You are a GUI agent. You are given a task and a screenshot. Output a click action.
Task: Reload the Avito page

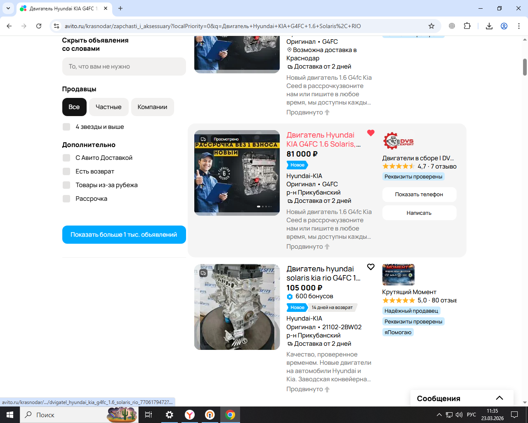tap(39, 26)
